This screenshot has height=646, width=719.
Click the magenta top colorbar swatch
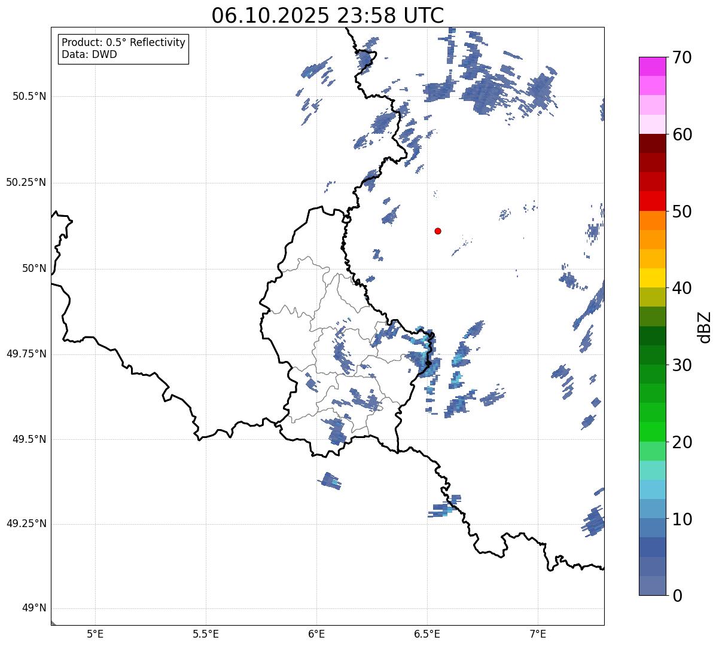(x=653, y=66)
